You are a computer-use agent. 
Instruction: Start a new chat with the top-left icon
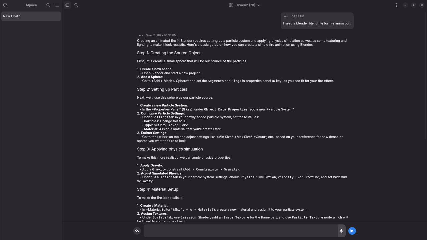pos(5,5)
